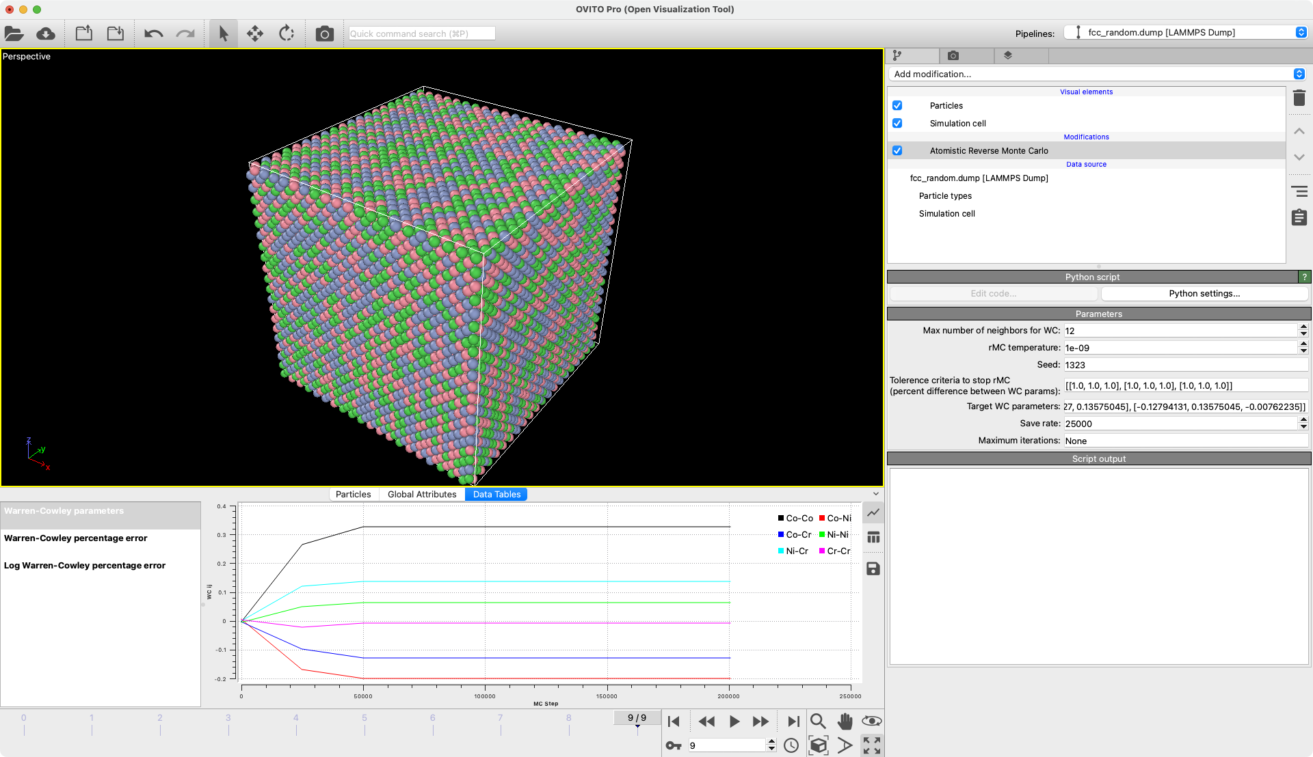The width and height of the screenshot is (1313, 757).
Task: Click the trash icon to delete modifier
Action: pyautogui.click(x=1299, y=98)
